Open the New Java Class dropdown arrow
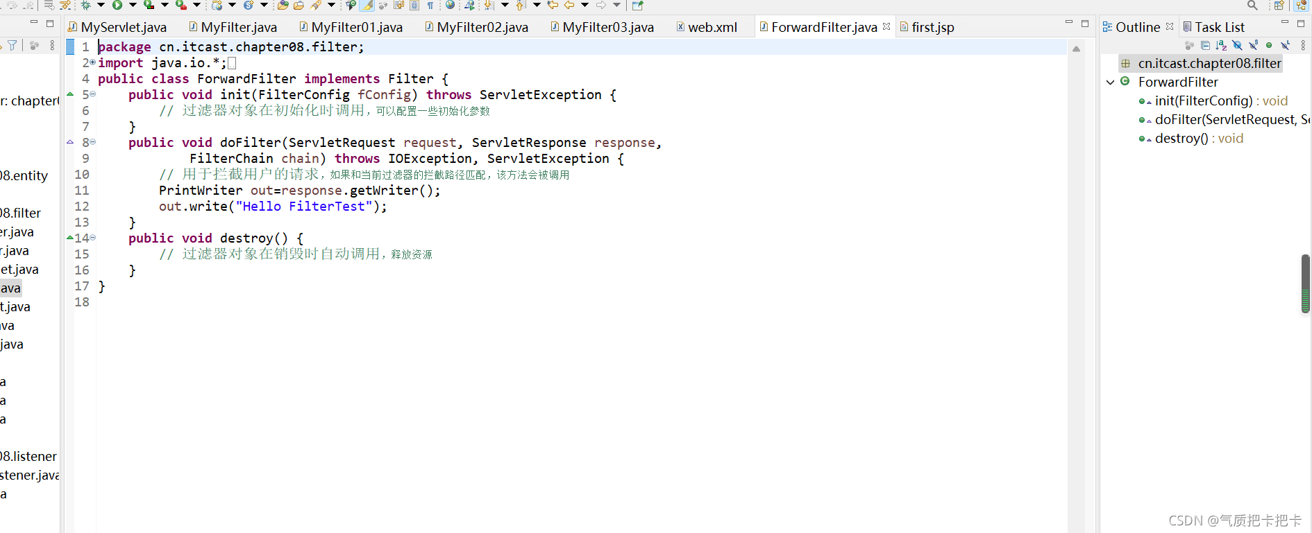Screen dimensions: 1312x533 [x=264, y=5]
